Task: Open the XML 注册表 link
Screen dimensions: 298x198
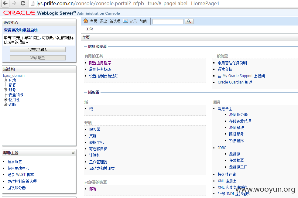Action: click(227, 181)
